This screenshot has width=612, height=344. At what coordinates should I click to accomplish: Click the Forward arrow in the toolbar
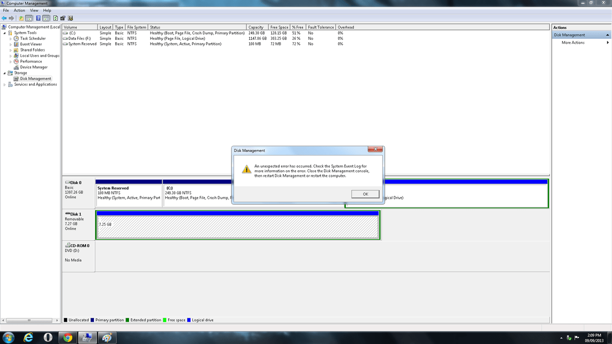tap(12, 18)
